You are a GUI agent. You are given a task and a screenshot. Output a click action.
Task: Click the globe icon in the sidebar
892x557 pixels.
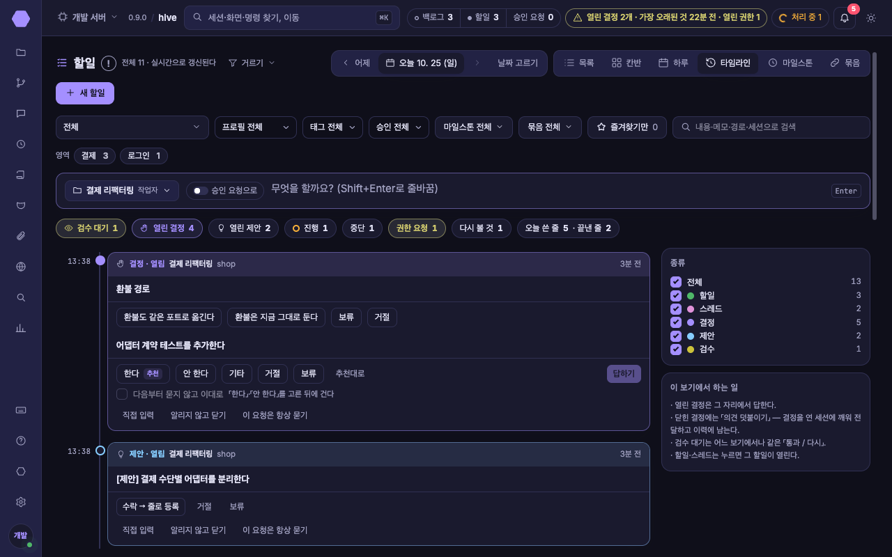21,267
